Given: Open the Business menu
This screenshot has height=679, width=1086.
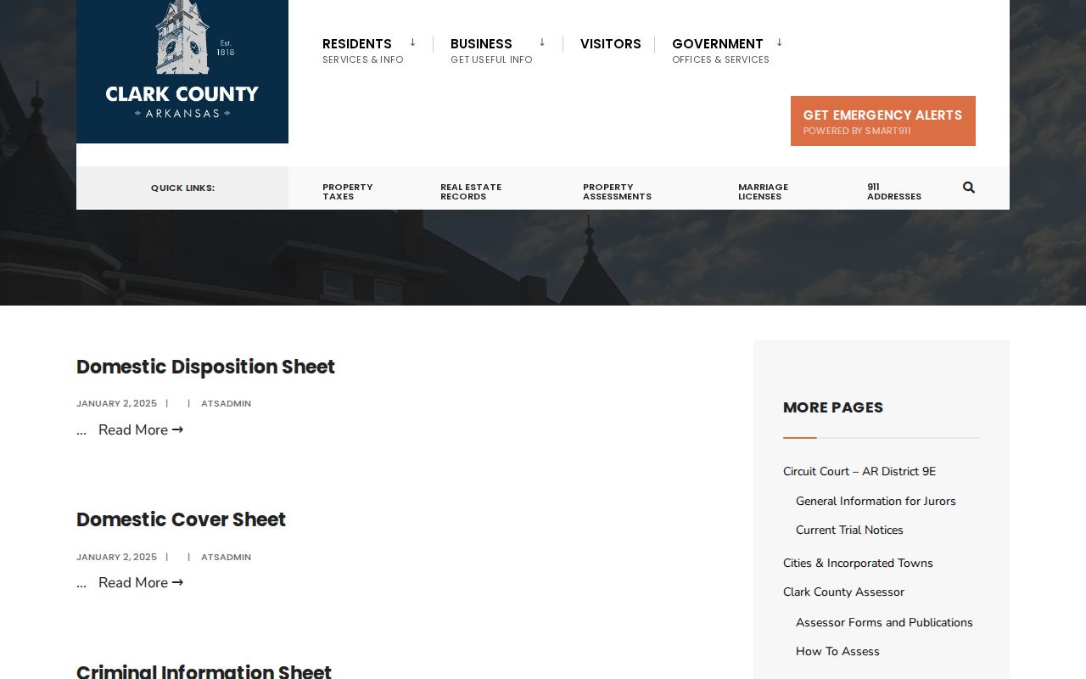Looking at the screenshot, I should click(491, 50).
